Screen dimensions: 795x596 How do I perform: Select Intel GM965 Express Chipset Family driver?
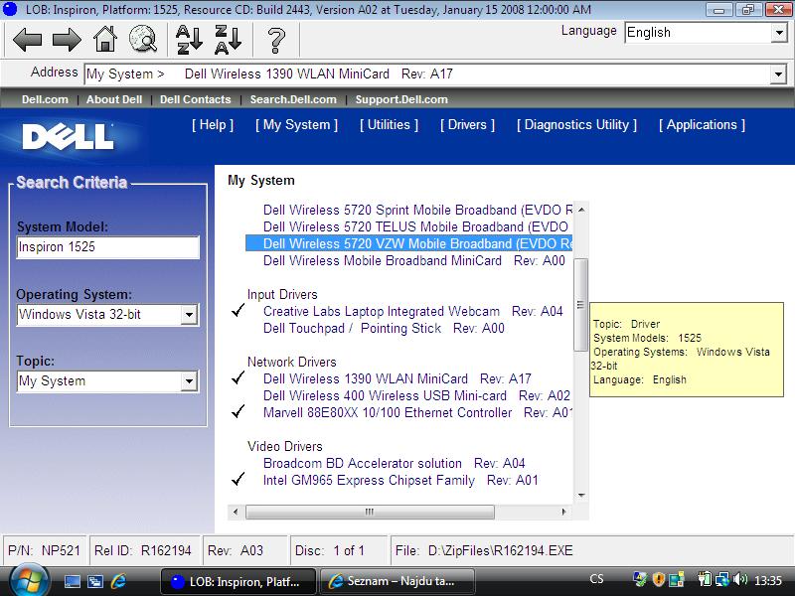pyautogui.click(x=400, y=480)
